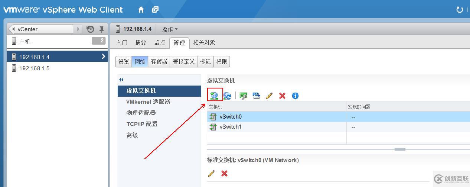This screenshot has height=187, width=470.
Task: Click the pin icon in navigator
Action: point(101,29)
